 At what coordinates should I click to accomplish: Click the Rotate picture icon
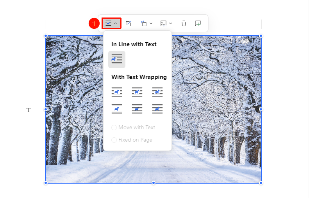click(x=144, y=23)
